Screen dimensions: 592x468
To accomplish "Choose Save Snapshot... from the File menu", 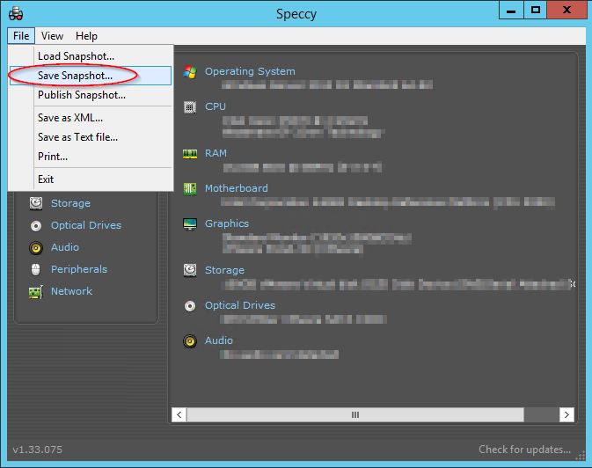I will (x=75, y=76).
